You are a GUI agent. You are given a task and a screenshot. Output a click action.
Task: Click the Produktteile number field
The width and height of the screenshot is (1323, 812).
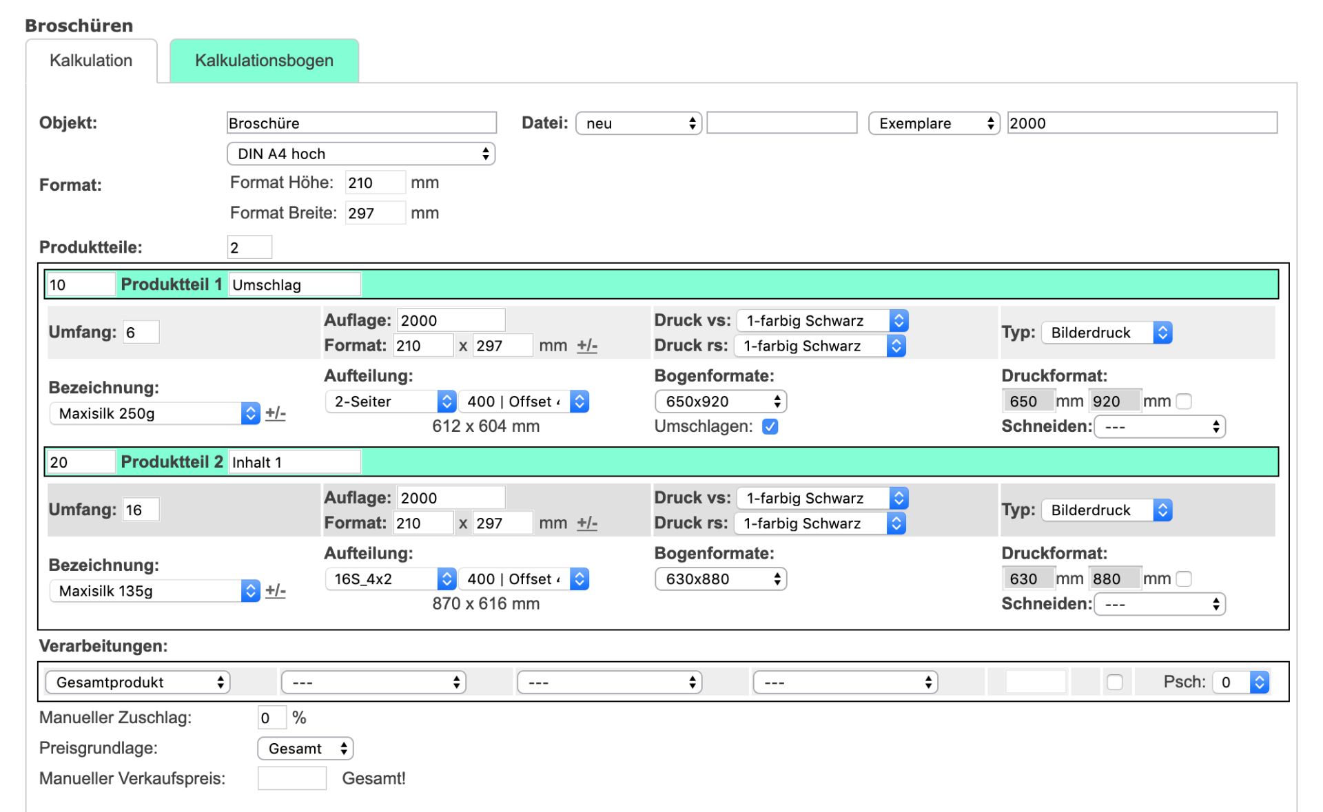click(249, 247)
